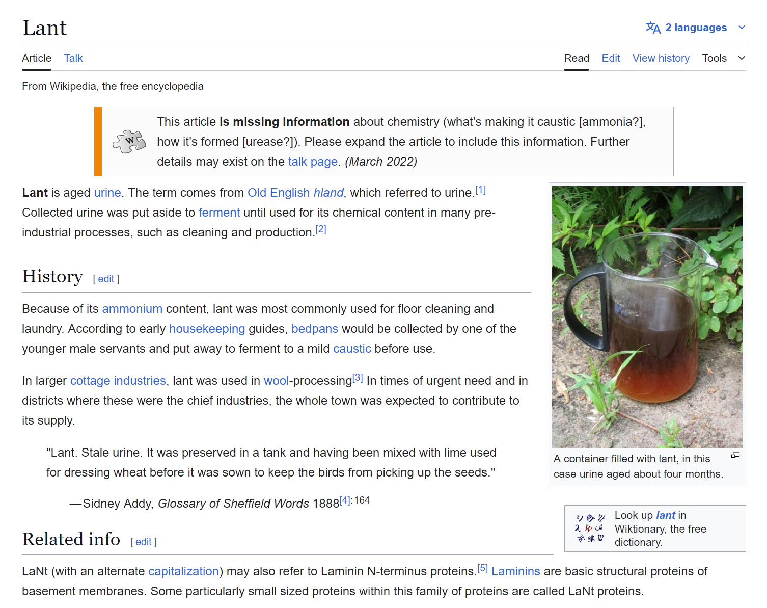Open the bedpans link

coord(315,329)
